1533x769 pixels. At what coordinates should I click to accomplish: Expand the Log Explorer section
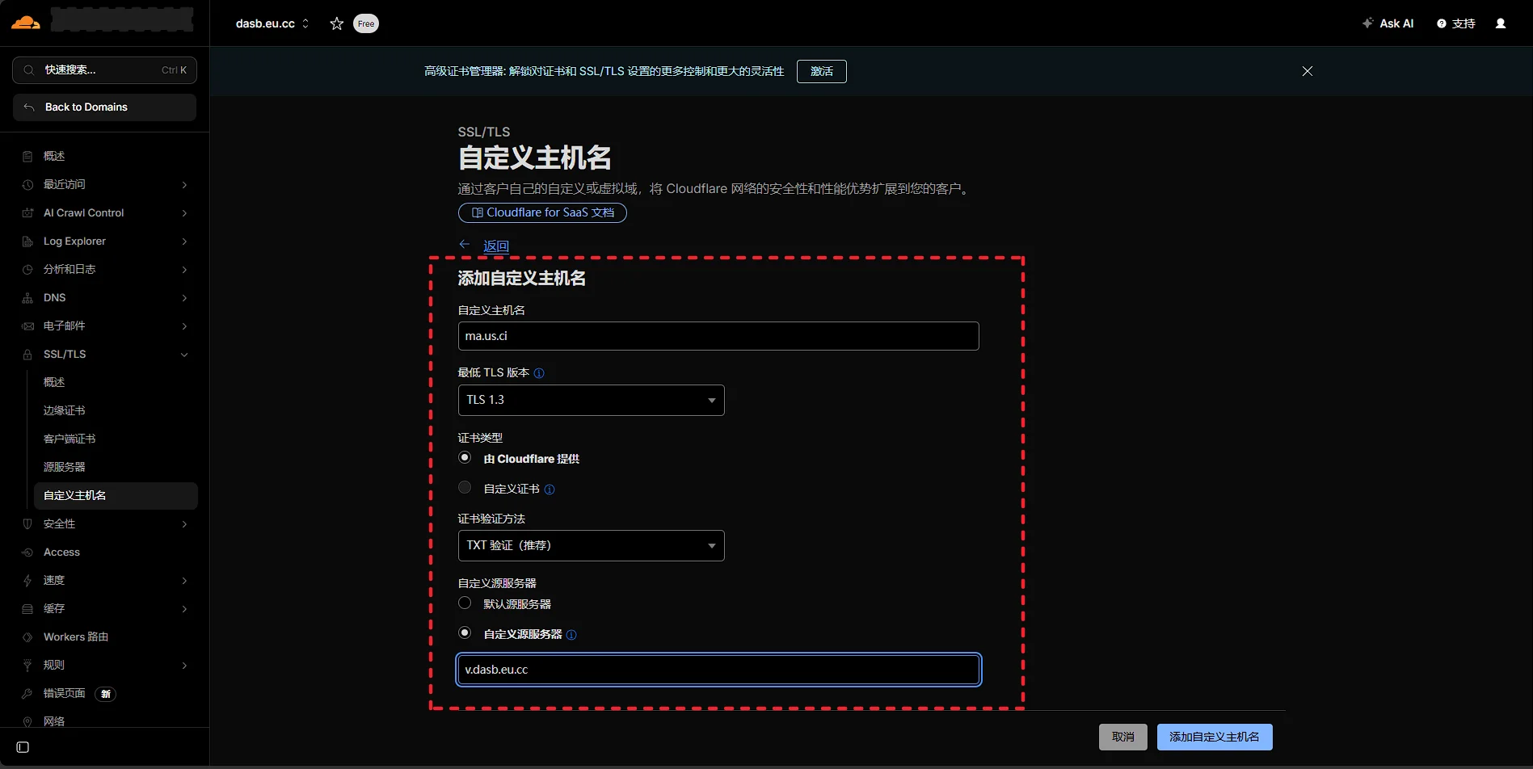184,242
